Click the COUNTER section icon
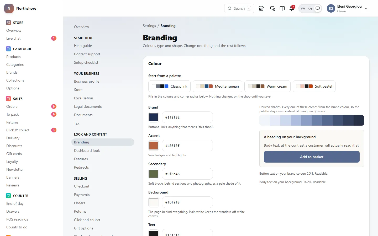The image size is (378, 236). coord(8,196)
